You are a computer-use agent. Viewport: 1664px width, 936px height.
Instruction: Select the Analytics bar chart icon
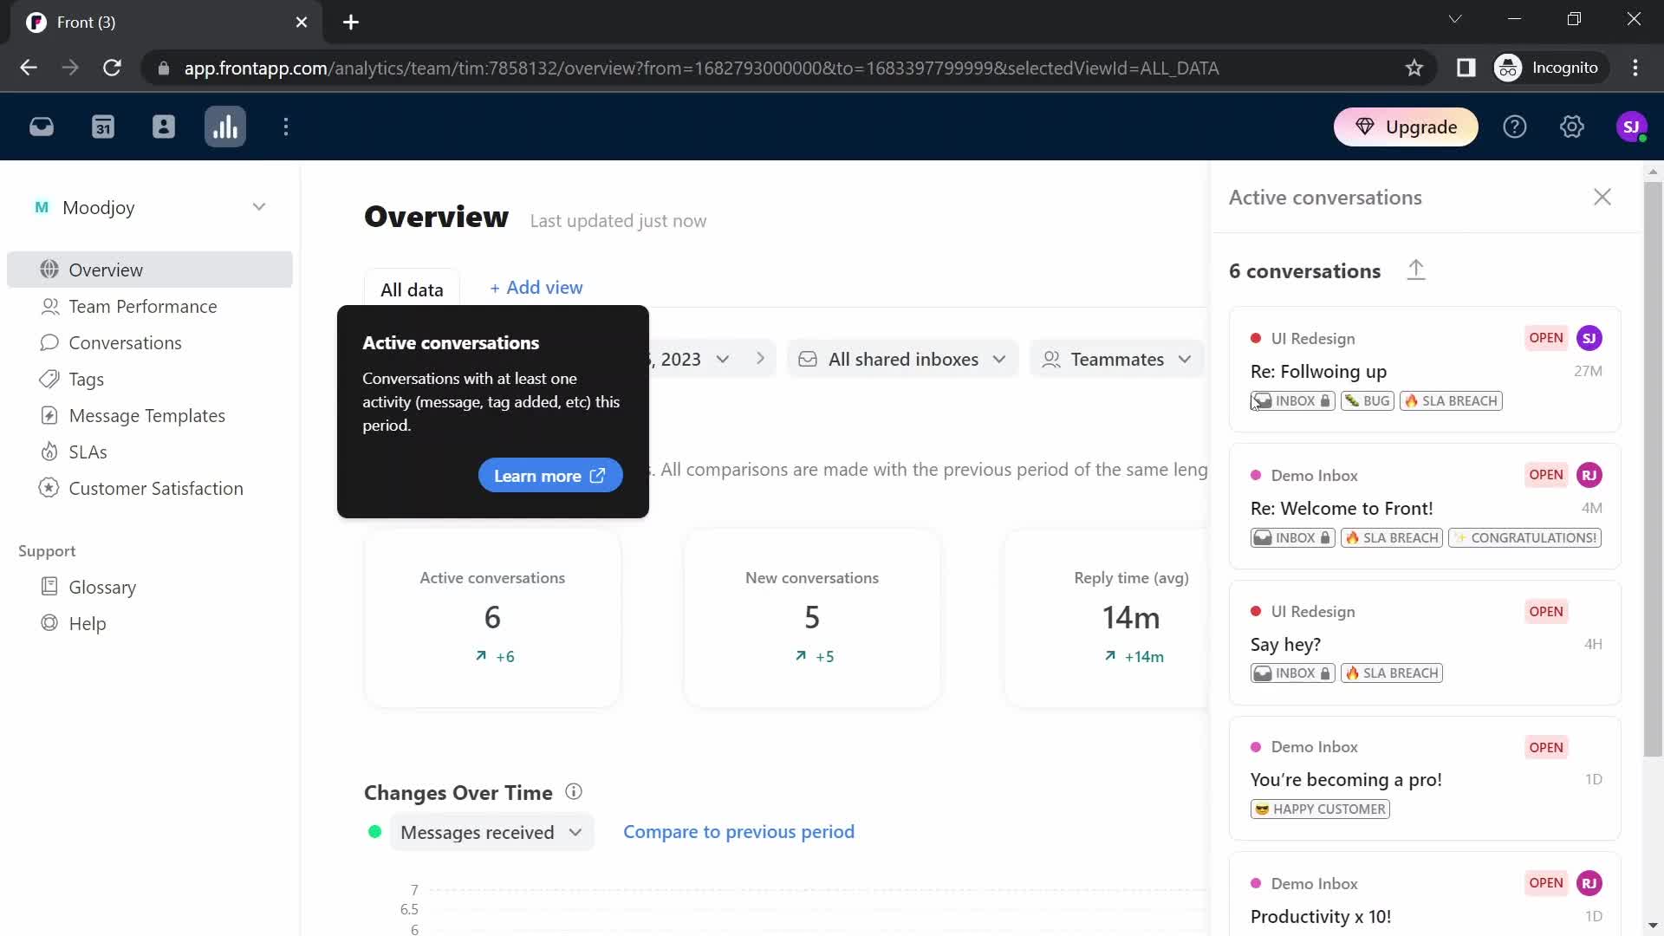tap(225, 127)
